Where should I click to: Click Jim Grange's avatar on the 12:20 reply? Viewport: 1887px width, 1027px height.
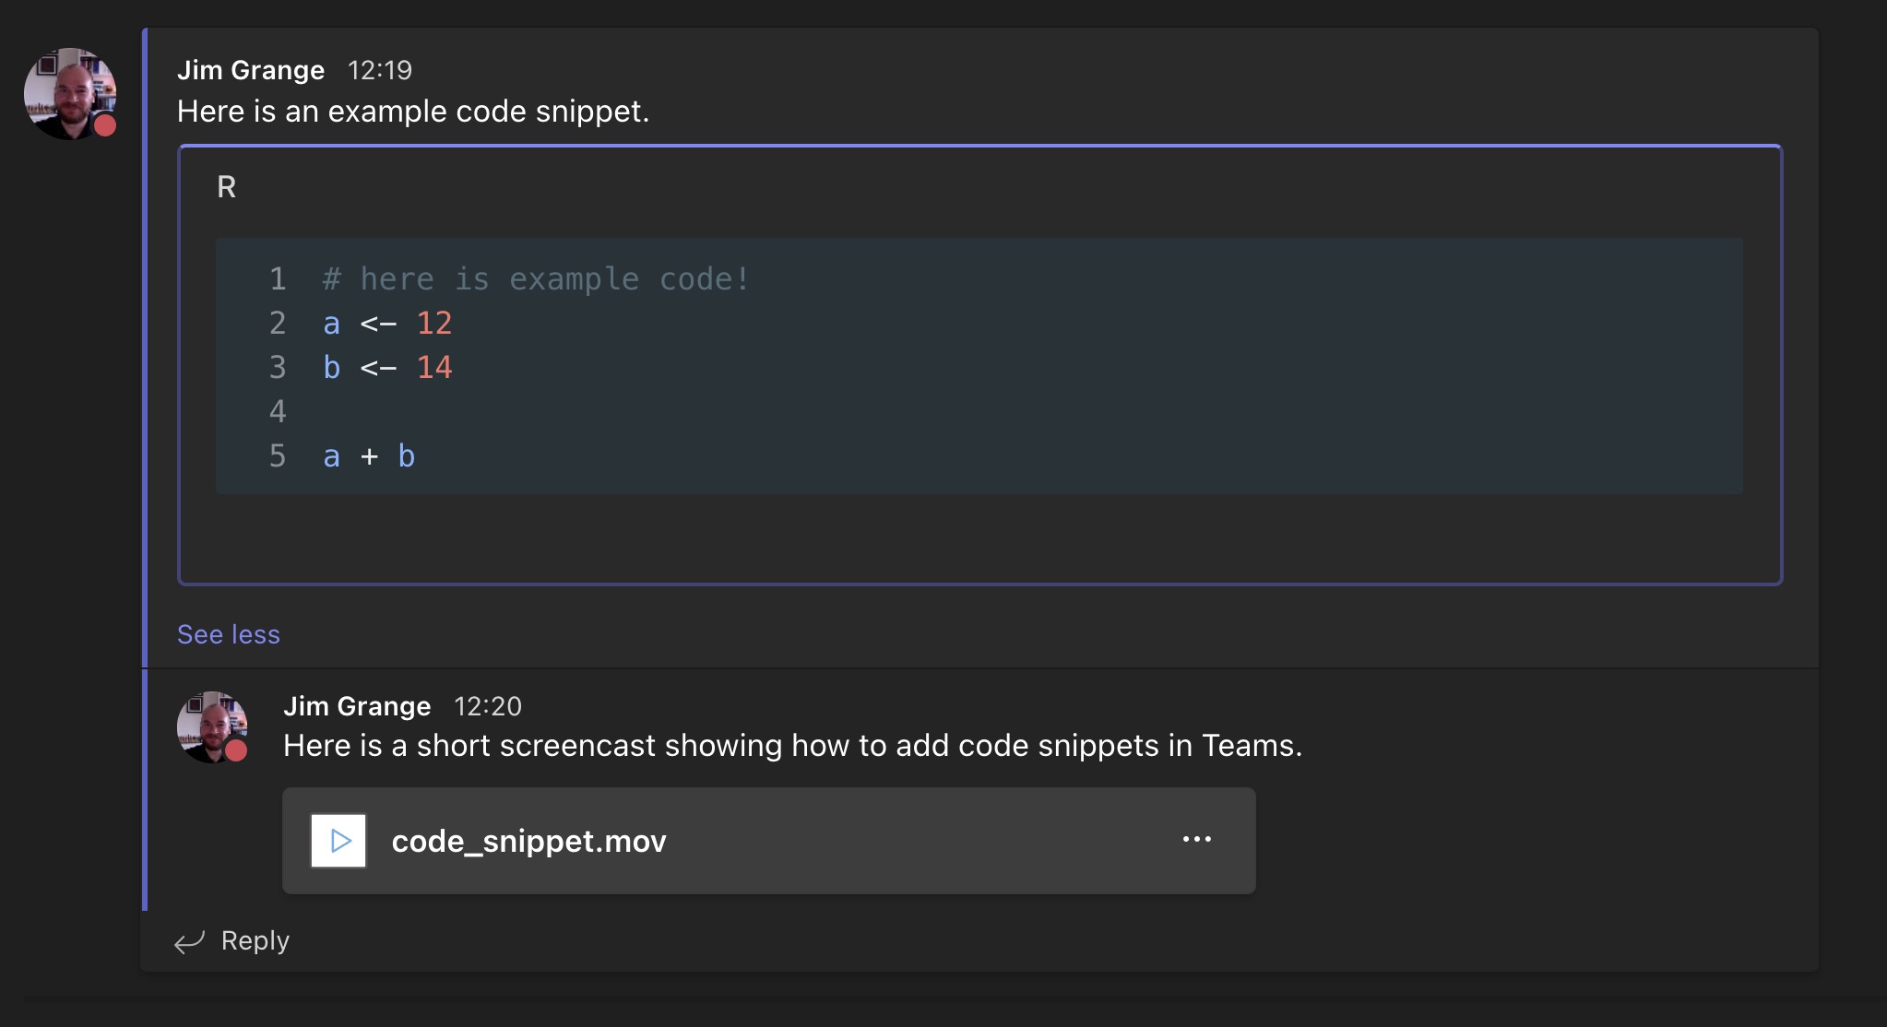pos(211,726)
